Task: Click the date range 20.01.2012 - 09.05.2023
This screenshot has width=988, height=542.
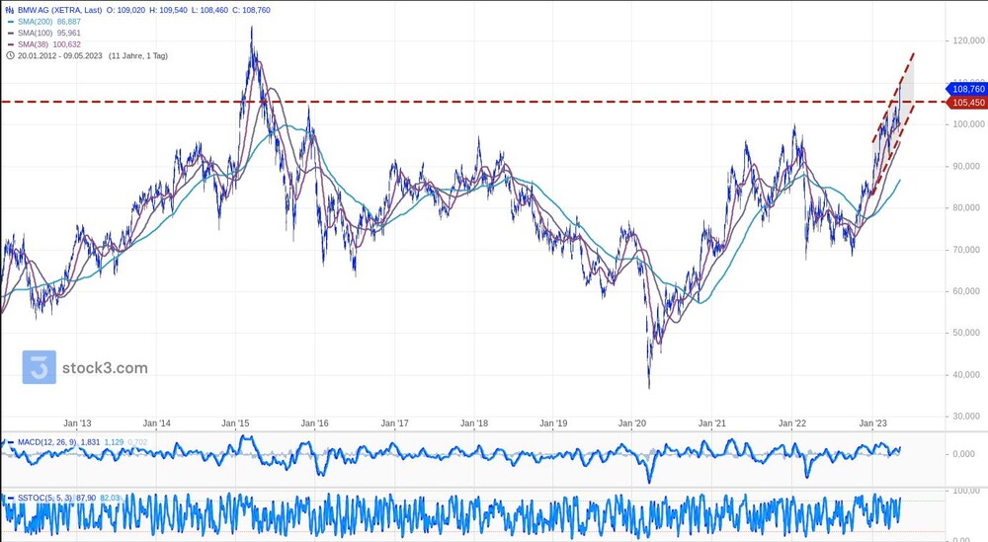Action: [x=60, y=55]
